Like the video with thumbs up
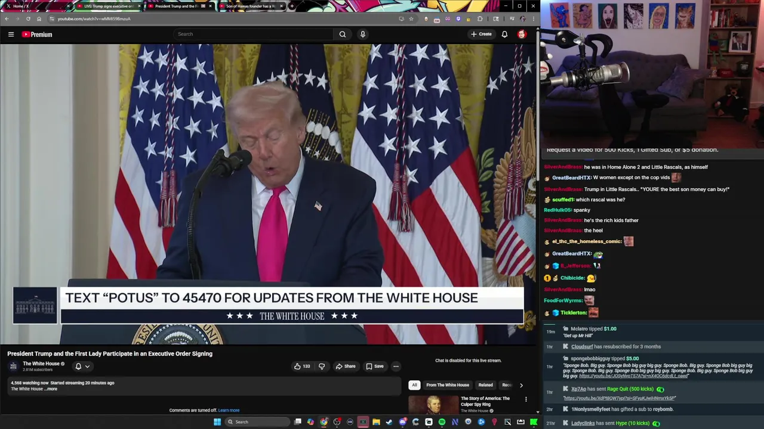Image resolution: width=764 pixels, height=429 pixels. pyautogui.click(x=302, y=366)
